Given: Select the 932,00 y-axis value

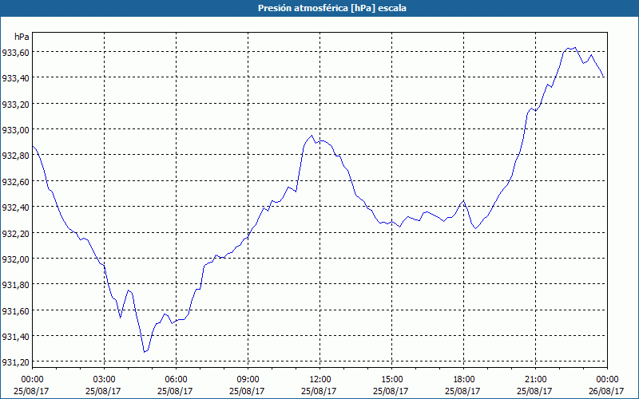Looking at the screenshot, I should (15, 259).
